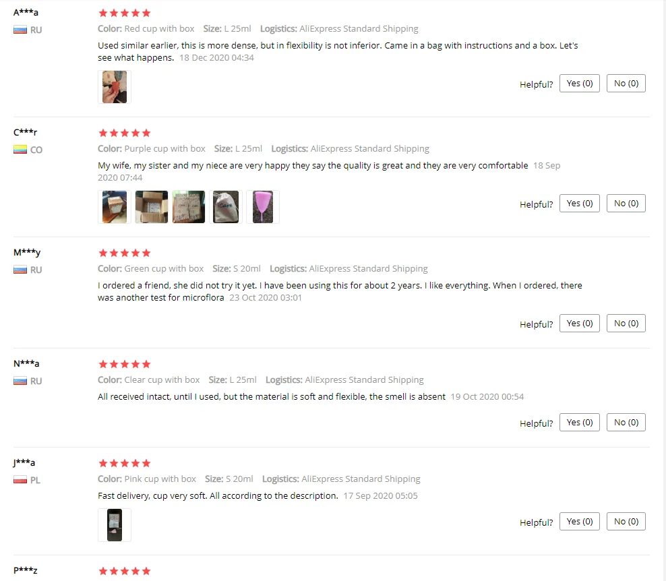Click No for N***a's review

(626, 422)
